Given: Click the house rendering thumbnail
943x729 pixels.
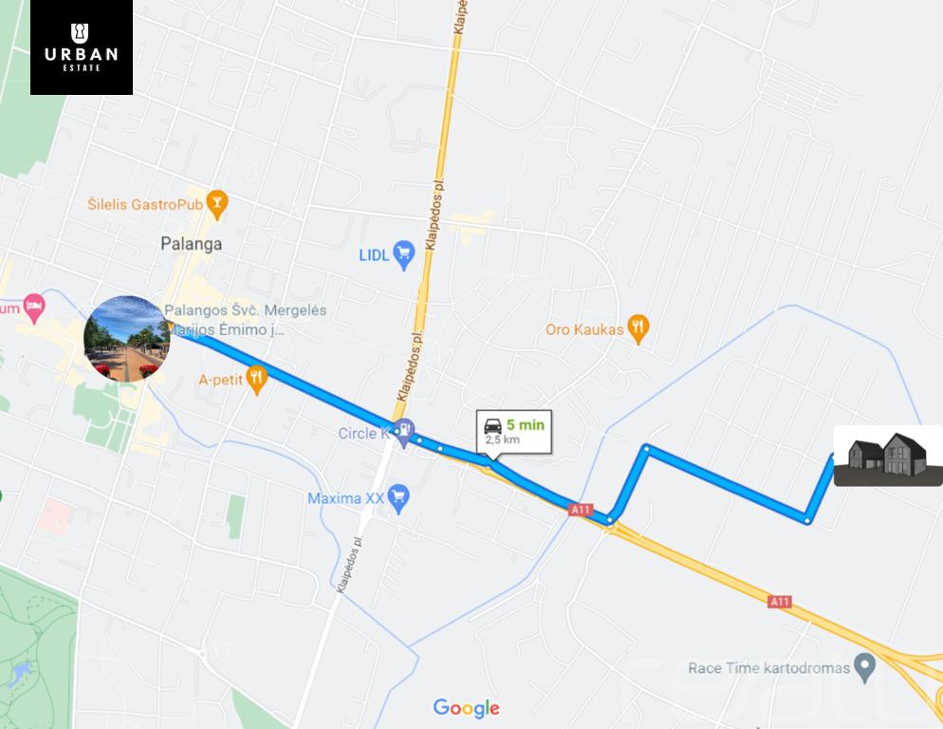Looking at the screenshot, I should click(x=888, y=456).
